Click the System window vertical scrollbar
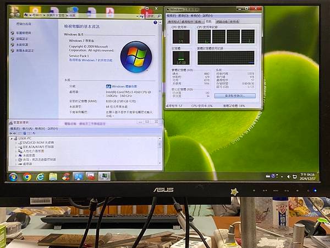The image size is (330, 248). click(x=160, y=69)
